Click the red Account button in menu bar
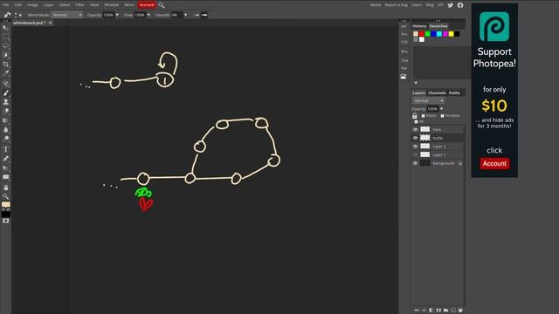Viewport: 559px width, 314px height. [147, 5]
